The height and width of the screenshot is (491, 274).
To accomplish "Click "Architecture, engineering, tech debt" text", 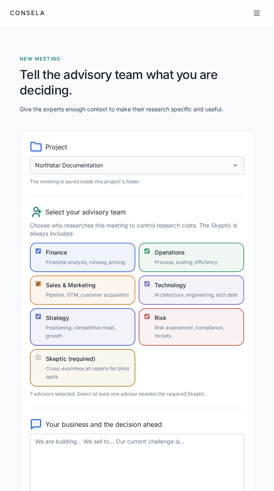I will pyautogui.click(x=196, y=295).
